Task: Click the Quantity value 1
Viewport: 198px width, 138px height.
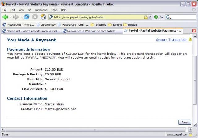Action: (x=46, y=84)
